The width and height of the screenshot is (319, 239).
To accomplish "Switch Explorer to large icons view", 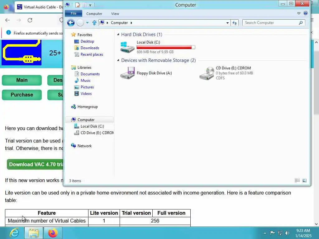I will [304, 180].
